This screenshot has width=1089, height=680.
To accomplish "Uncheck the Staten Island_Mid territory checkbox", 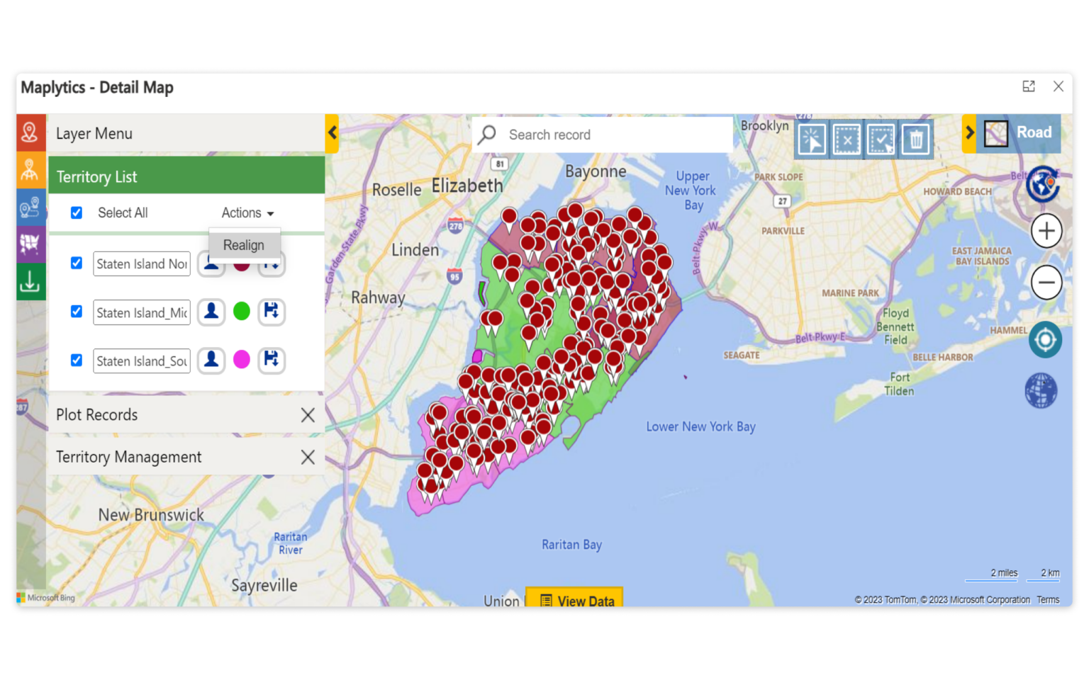I will point(76,312).
